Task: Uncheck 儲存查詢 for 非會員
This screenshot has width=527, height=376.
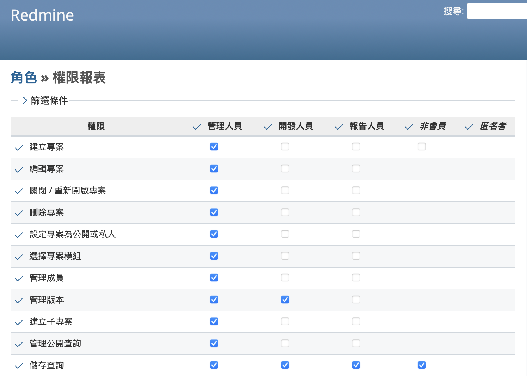Action: 422,365
